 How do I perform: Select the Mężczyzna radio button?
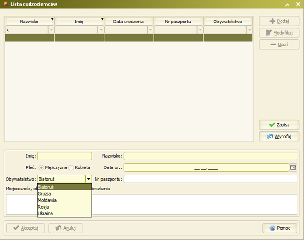click(41, 167)
